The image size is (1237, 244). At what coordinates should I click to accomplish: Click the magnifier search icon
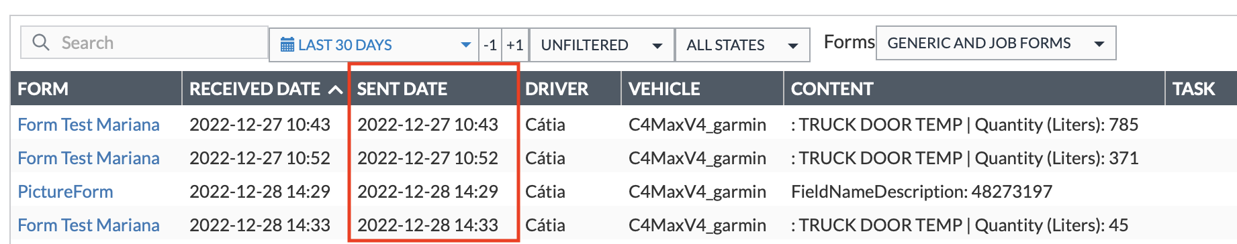tap(41, 43)
